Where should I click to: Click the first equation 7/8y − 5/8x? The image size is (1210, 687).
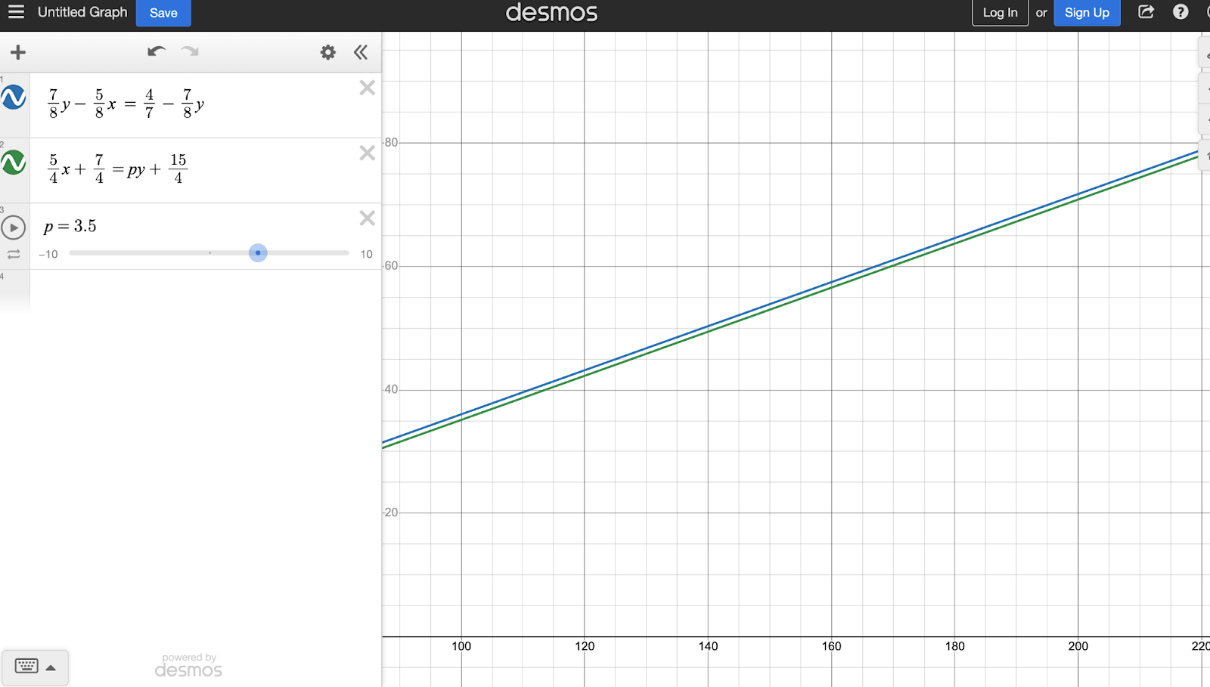click(126, 104)
